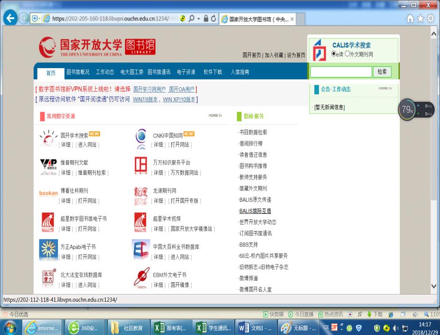Click the VIP 维普期刊文献 logo
Image resolution: width=440 pixels, height=335 pixels.
pyautogui.click(x=49, y=166)
